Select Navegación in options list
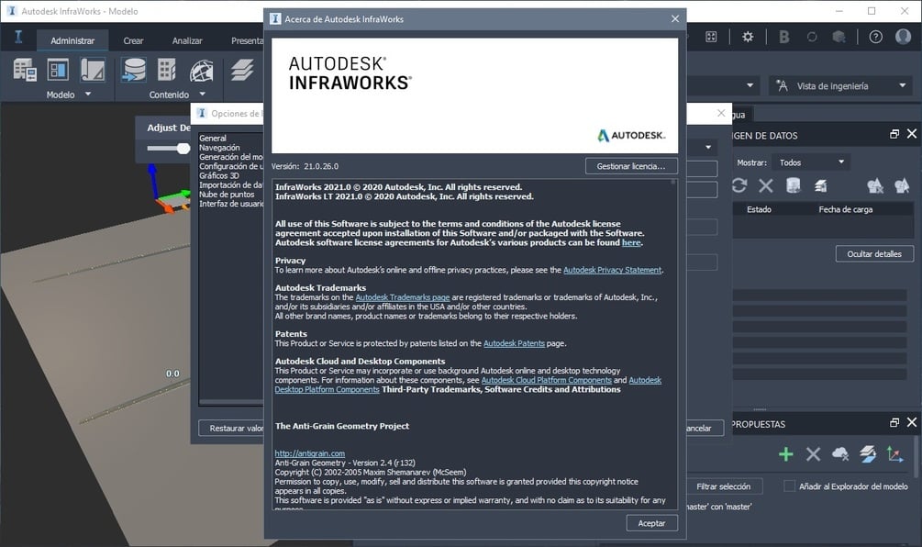 [x=219, y=148]
